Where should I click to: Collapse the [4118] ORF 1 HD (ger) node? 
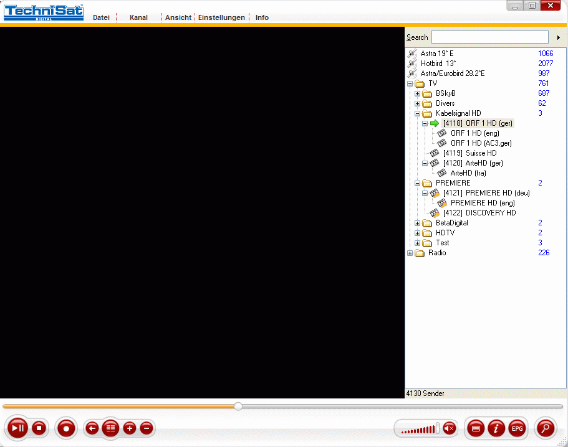pos(425,123)
